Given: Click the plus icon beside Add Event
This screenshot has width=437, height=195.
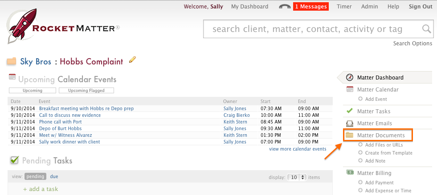Looking at the screenshot, I should (x=360, y=99).
